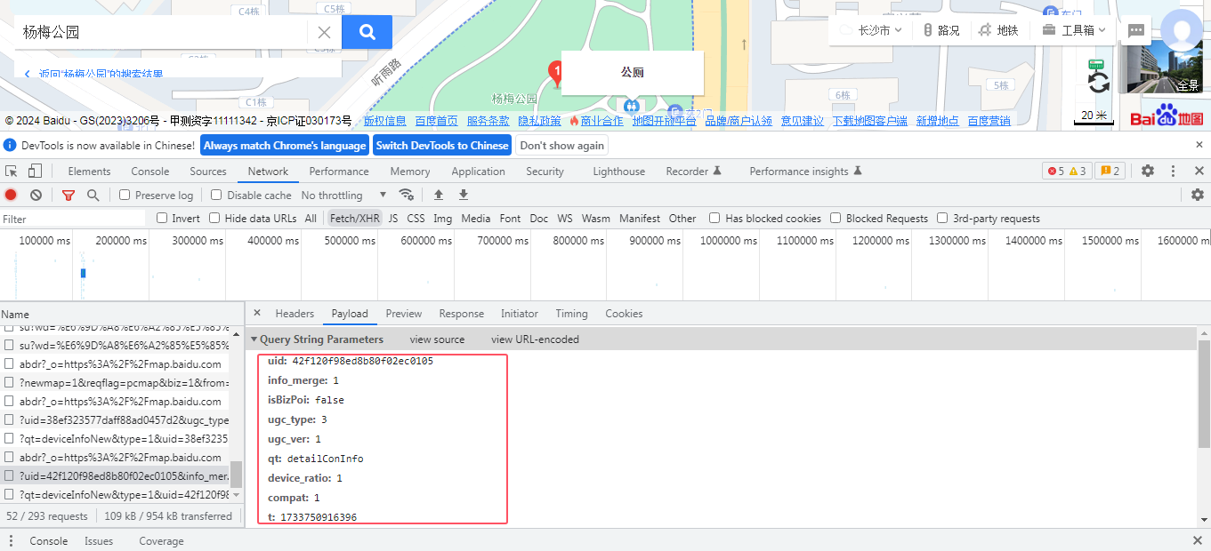
Task: Open DevTools settings gear
Action: point(1148,172)
